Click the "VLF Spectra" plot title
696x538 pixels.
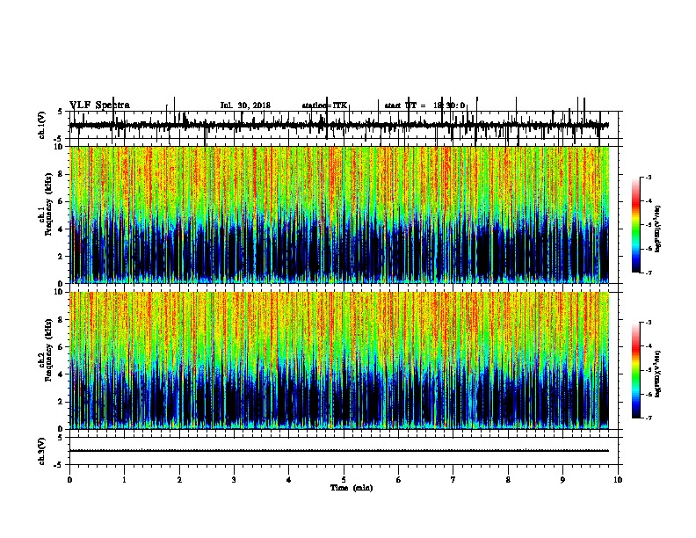(x=99, y=105)
